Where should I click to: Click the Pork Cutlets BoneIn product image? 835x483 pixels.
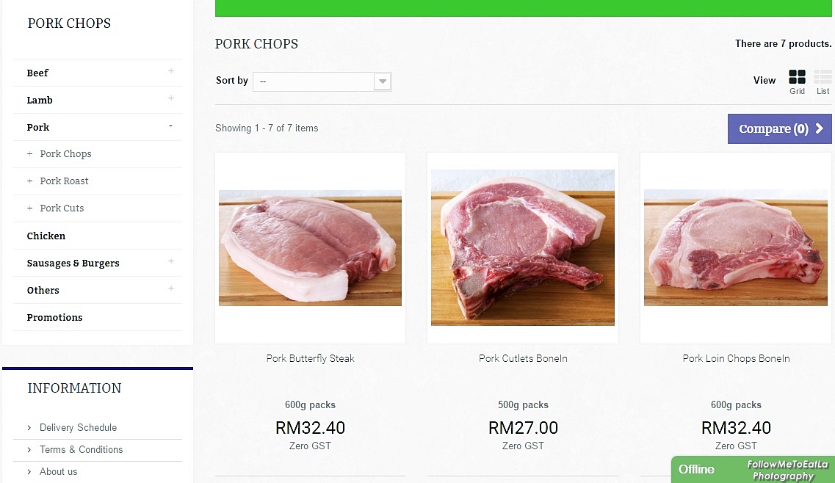coord(522,247)
